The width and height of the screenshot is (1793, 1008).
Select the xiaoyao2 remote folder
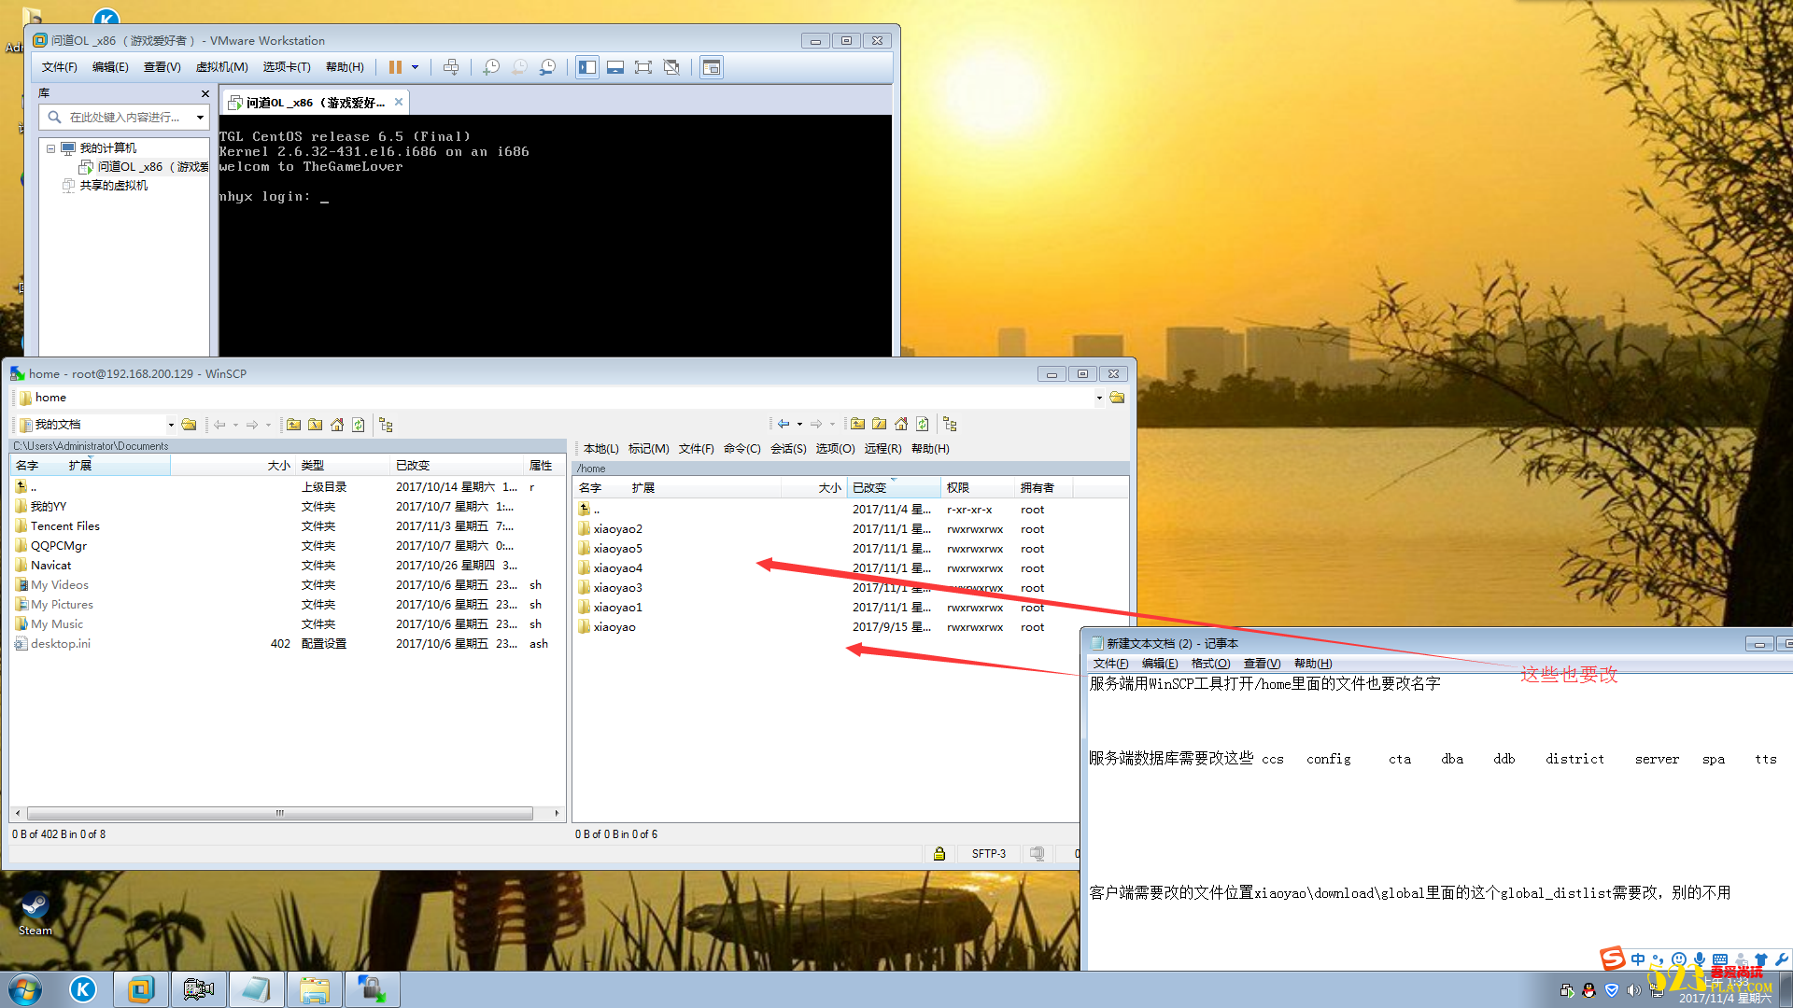(x=617, y=529)
